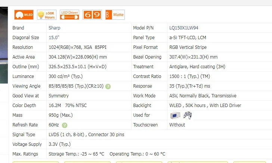Click the 69 score badge
This screenshot has width=272, height=163.
point(92,15)
